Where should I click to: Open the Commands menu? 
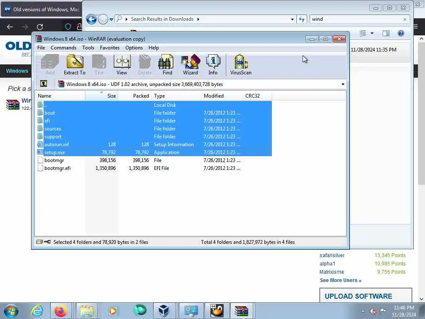pyautogui.click(x=64, y=48)
